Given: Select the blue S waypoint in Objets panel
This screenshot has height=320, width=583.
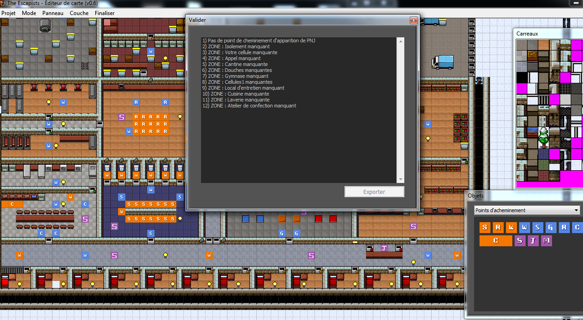Looking at the screenshot, I should coord(537,227).
